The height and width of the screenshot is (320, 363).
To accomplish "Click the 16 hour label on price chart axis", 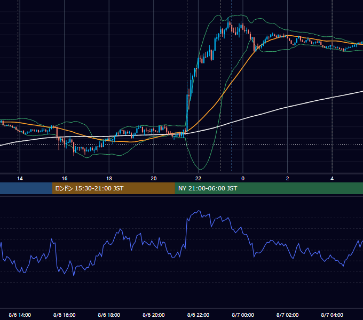I will 65,179.
